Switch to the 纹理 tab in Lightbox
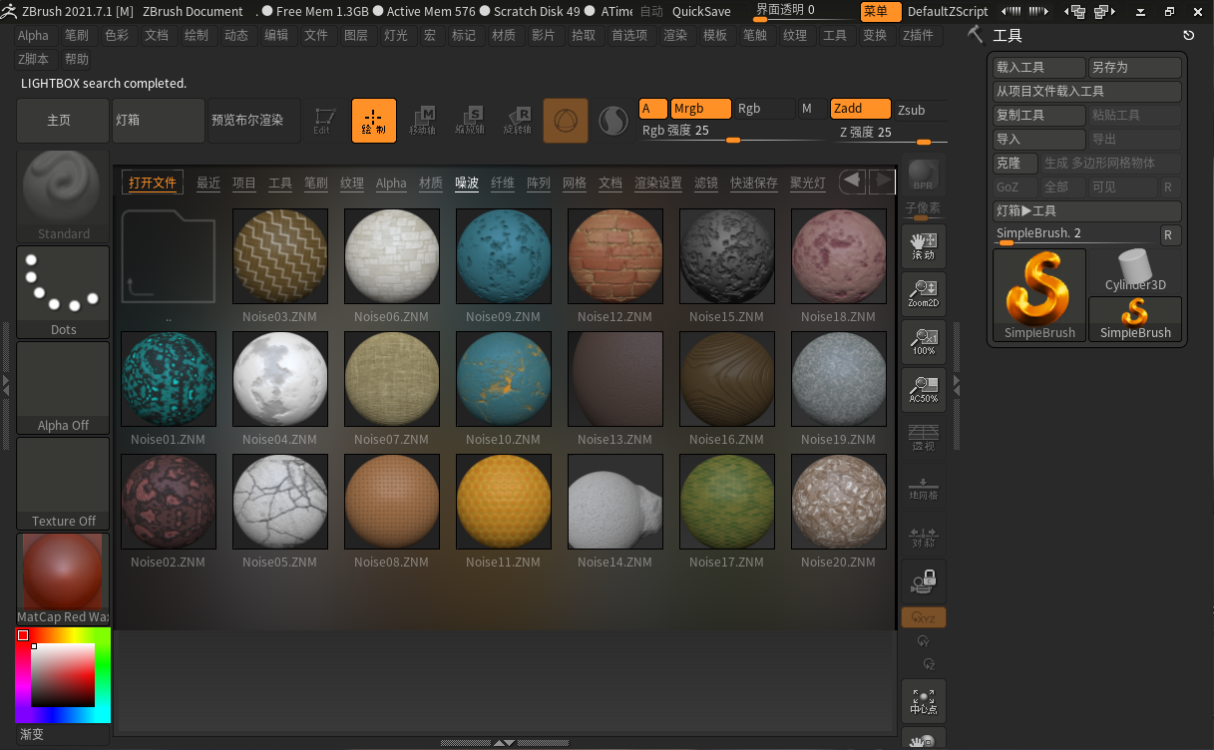The width and height of the screenshot is (1214, 750). (x=352, y=184)
